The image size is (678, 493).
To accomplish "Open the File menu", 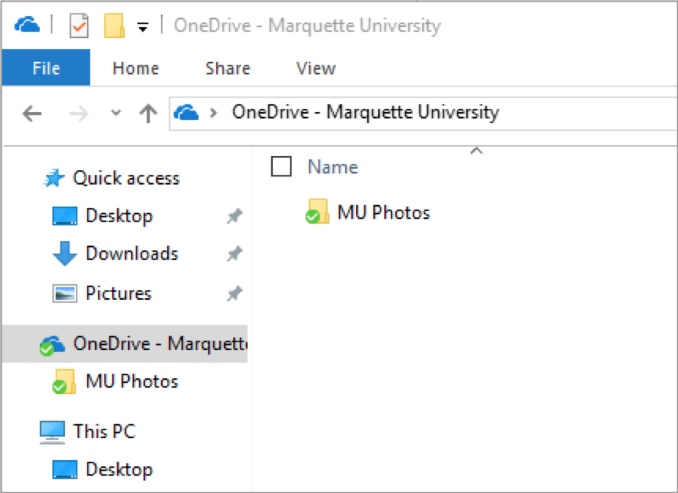I will pos(46,68).
